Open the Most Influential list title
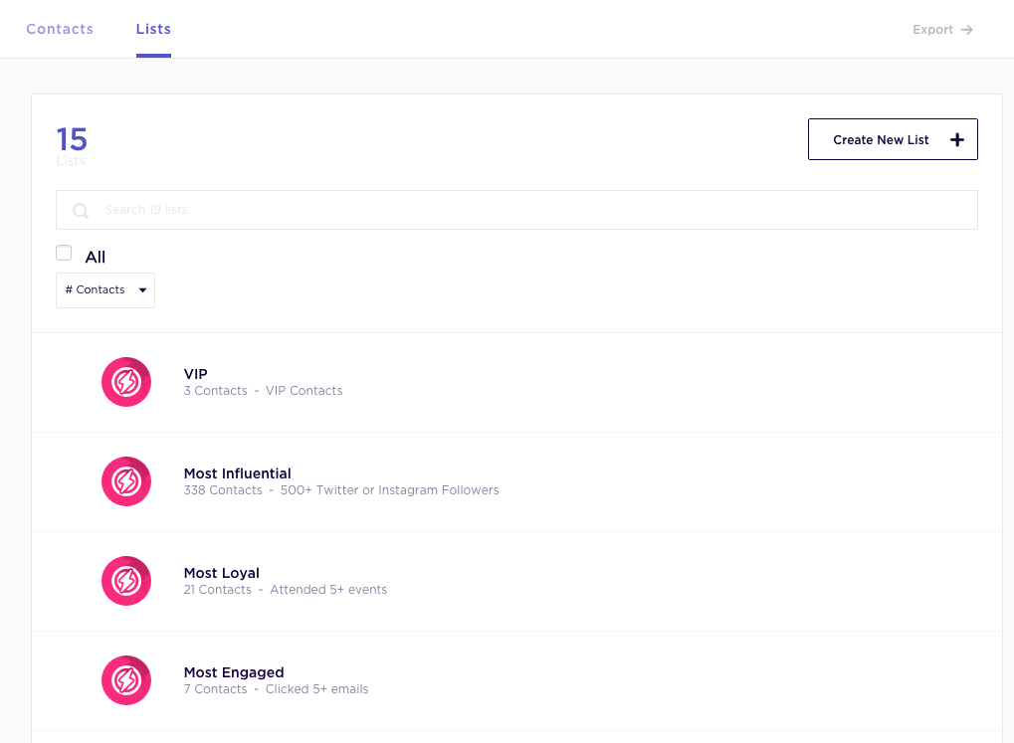 (237, 473)
